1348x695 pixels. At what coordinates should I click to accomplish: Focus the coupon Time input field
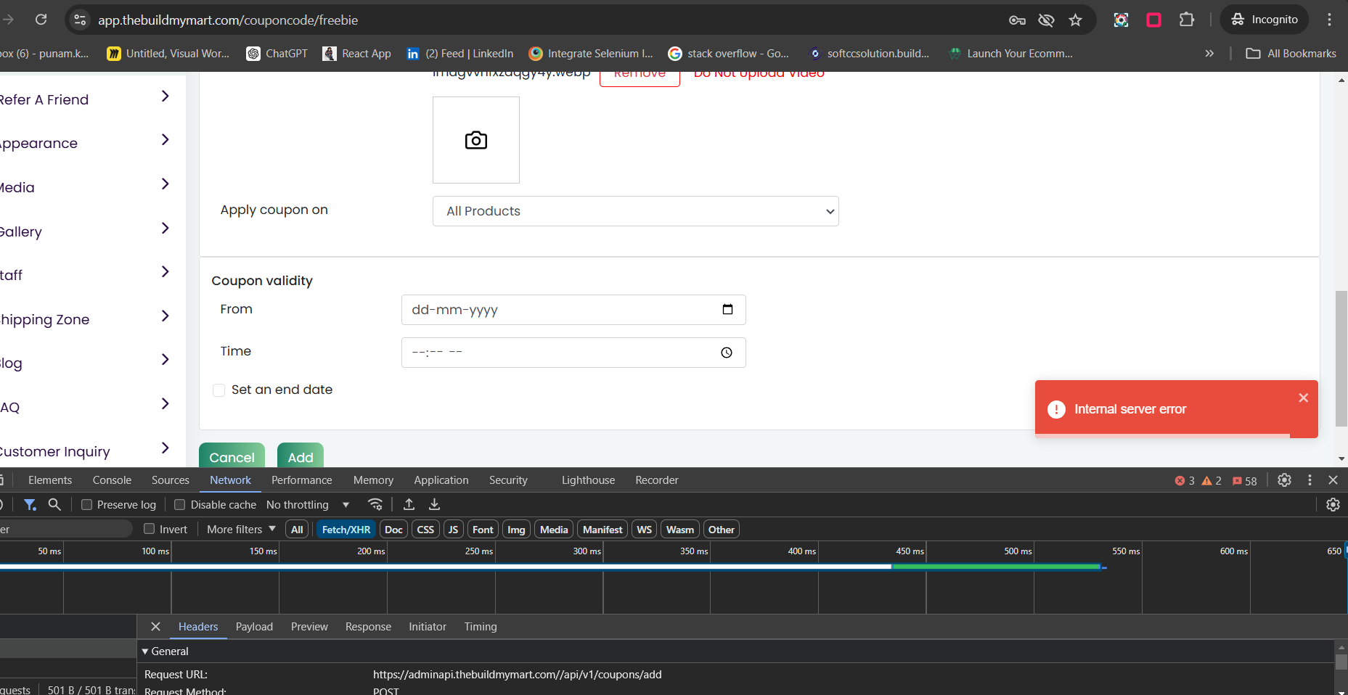coord(573,353)
